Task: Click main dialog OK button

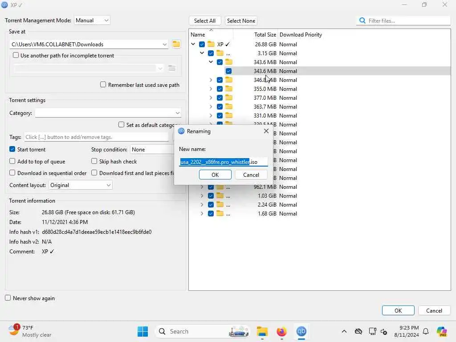Action: [398, 310]
